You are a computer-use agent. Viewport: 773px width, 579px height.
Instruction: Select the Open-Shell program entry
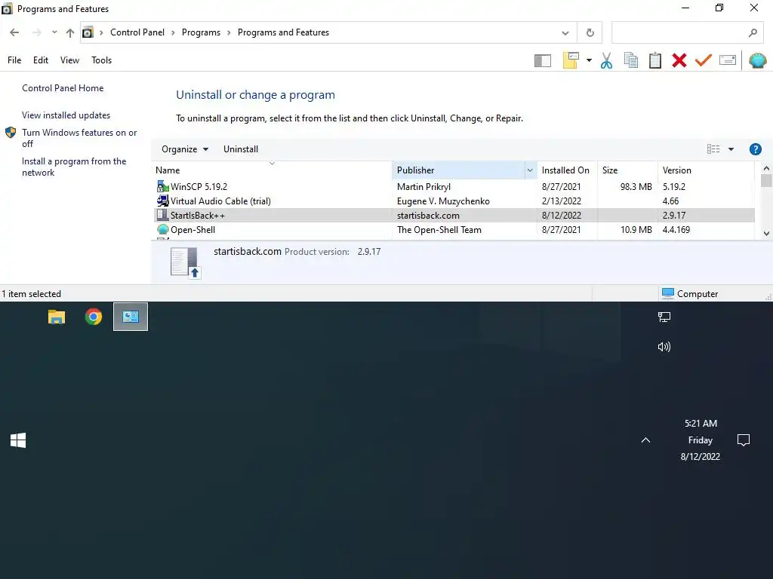[x=454, y=229]
